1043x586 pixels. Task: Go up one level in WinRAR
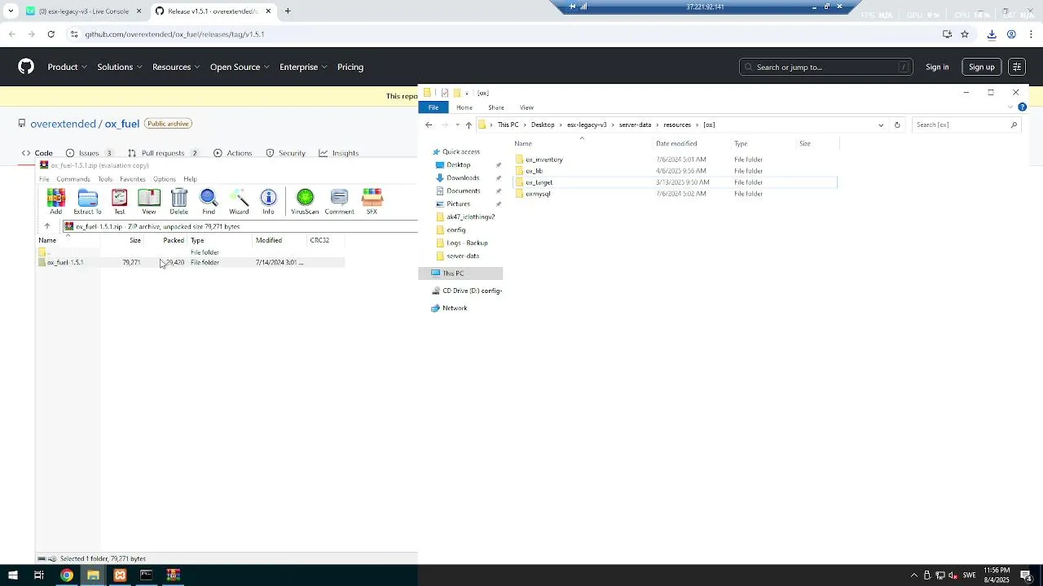coord(46,226)
